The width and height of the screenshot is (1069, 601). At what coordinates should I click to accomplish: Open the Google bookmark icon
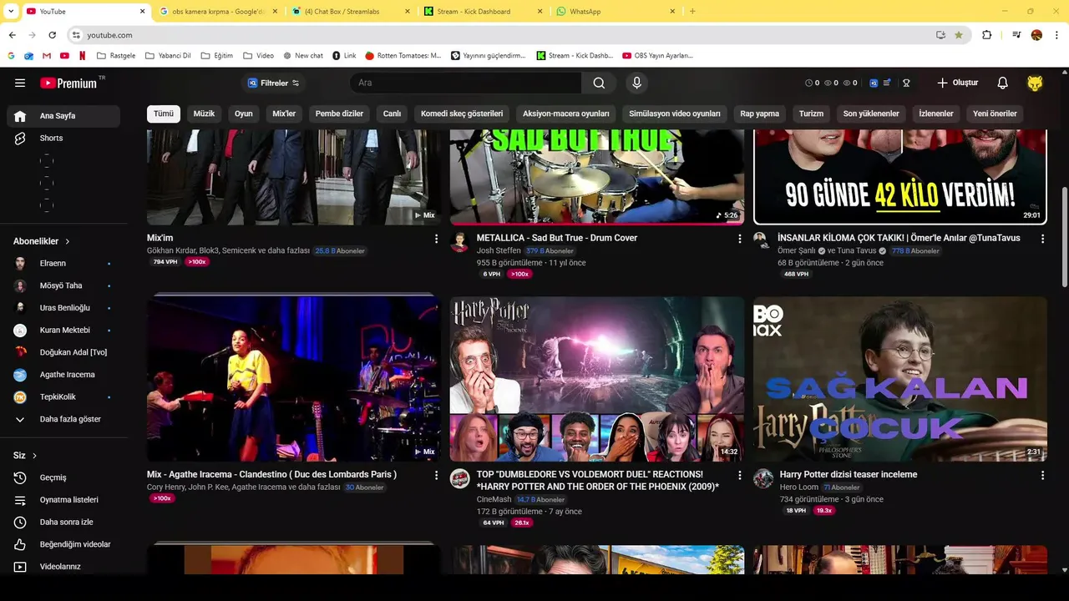click(12, 55)
